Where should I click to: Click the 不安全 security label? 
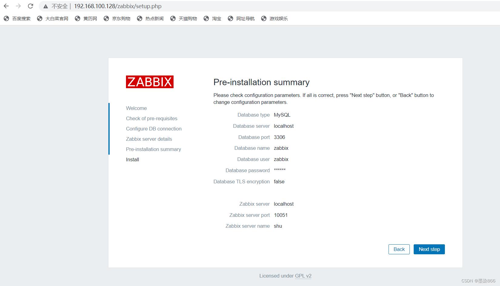click(x=60, y=6)
